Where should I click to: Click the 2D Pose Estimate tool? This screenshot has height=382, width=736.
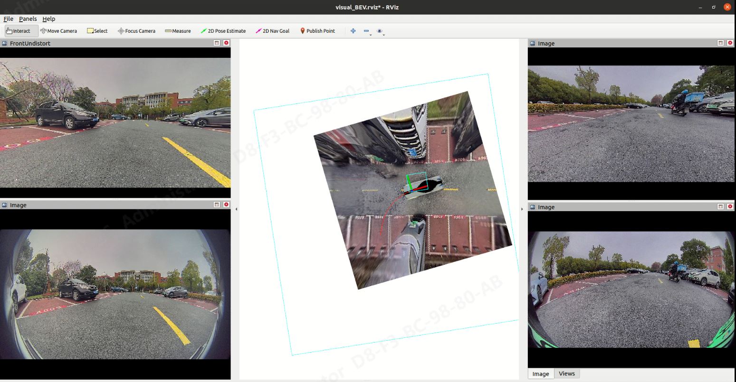223,31
